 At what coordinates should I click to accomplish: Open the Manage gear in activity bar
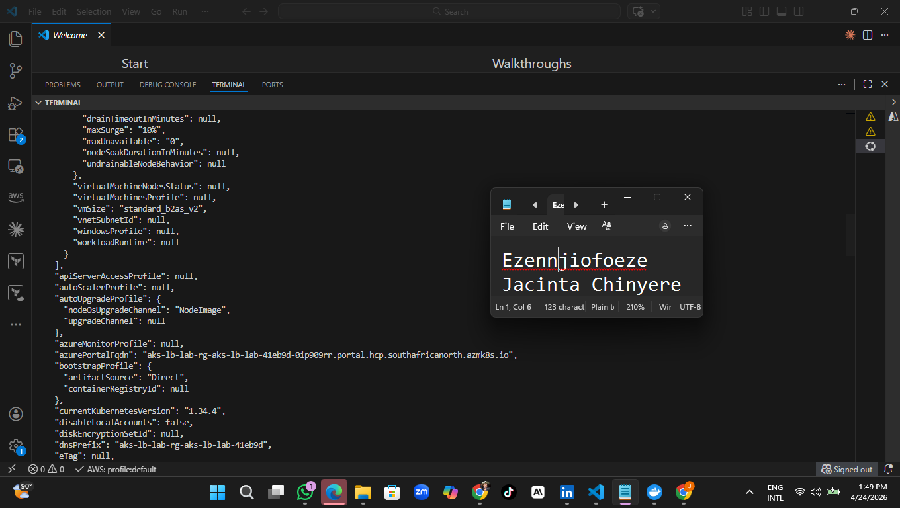coord(16,446)
